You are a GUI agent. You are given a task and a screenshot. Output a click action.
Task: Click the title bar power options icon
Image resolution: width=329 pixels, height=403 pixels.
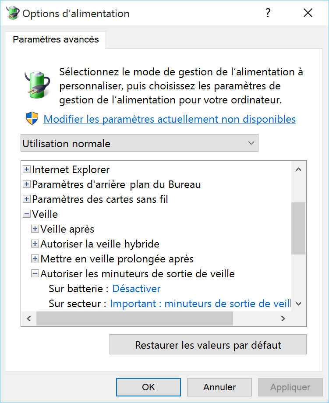(x=12, y=13)
